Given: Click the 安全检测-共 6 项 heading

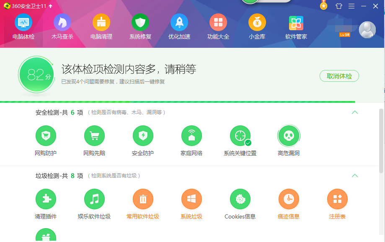Looking at the screenshot, I should point(59,112).
